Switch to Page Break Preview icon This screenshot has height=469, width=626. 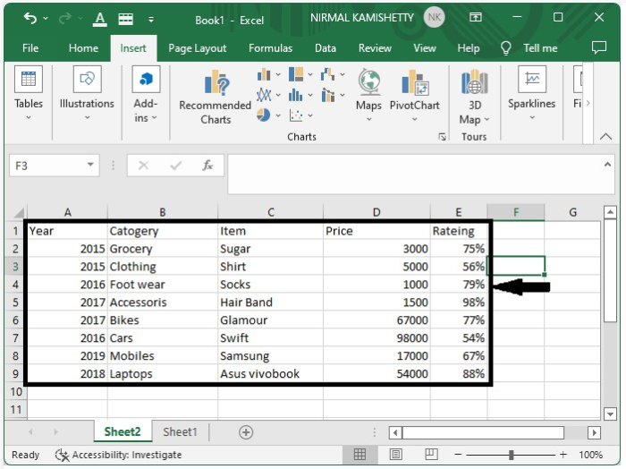pyautogui.click(x=431, y=454)
